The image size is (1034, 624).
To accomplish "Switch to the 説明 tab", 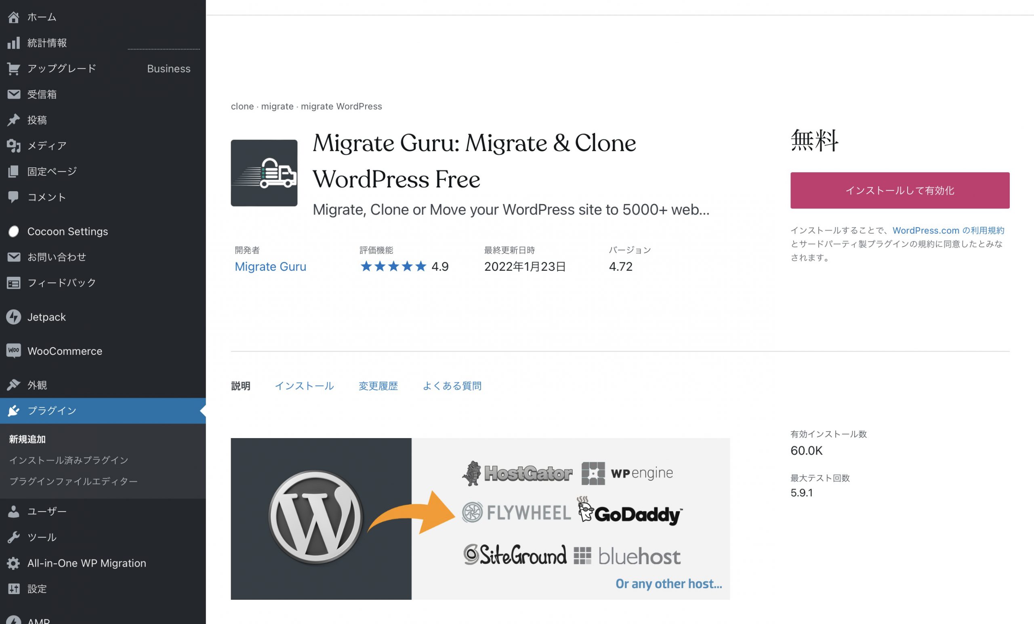I will click(240, 386).
